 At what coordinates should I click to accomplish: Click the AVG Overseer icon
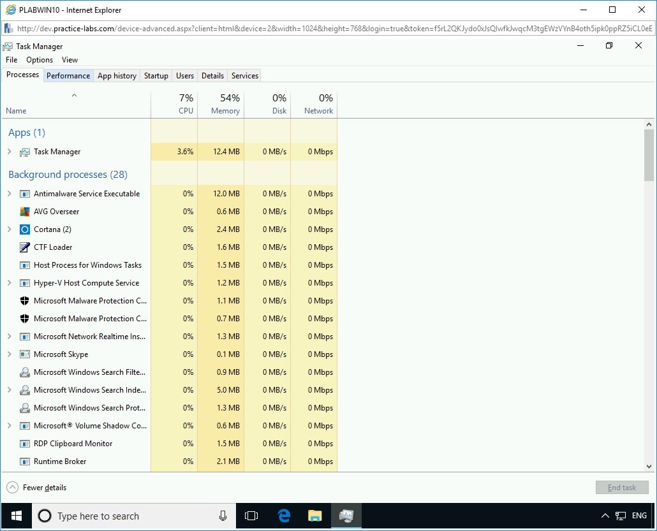[x=24, y=211]
